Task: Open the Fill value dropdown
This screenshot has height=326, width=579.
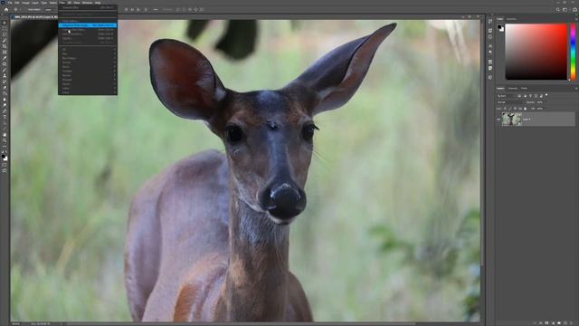Action: [x=540, y=109]
